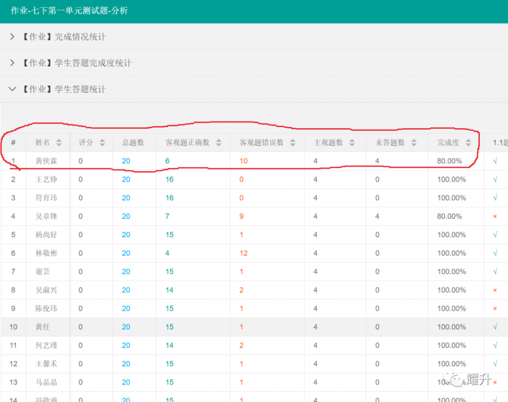Image resolution: width=508 pixels, height=402 pixels.
Task: Select student name 符育玮
Action: (x=46, y=198)
